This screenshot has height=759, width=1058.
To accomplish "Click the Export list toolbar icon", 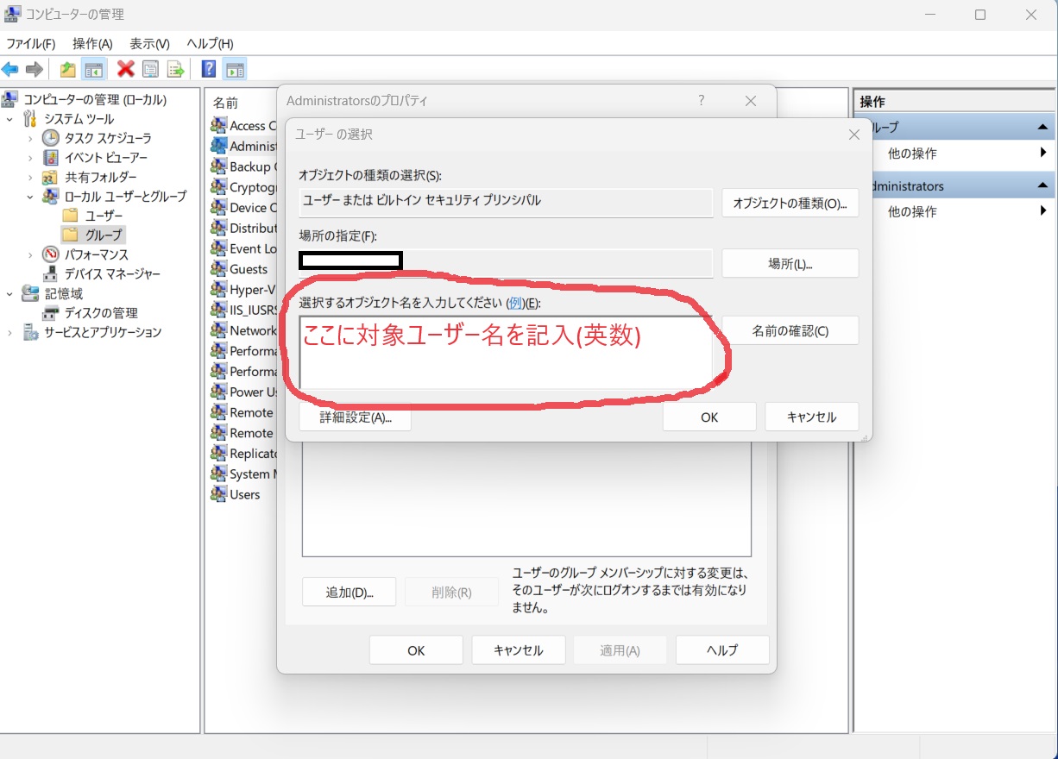I will click(x=175, y=70).
